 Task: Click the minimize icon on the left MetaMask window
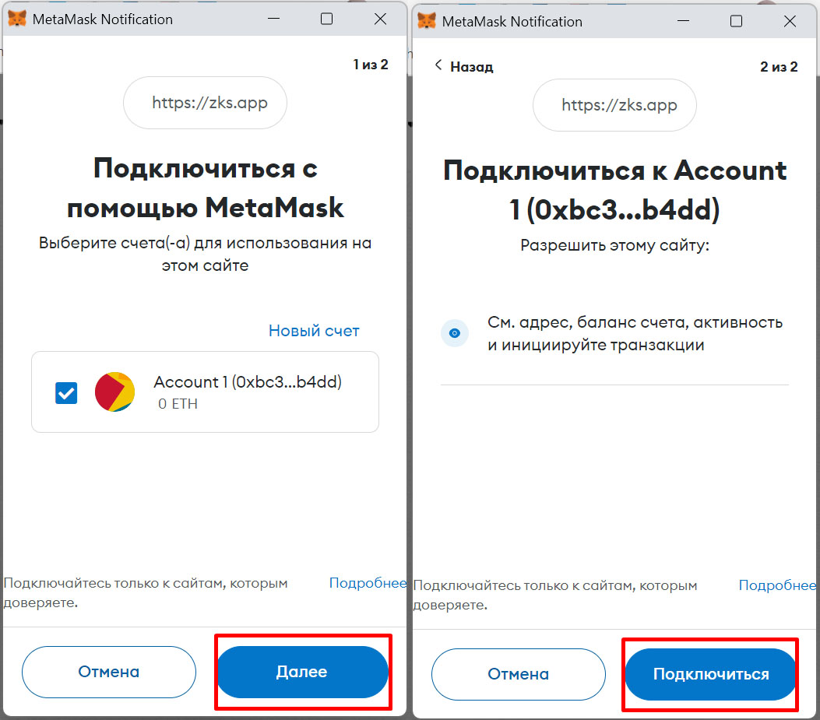273,18
